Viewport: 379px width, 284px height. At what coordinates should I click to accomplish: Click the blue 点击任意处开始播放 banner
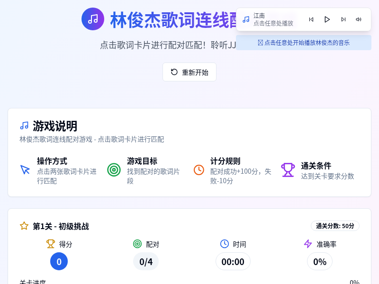(304, 43)
